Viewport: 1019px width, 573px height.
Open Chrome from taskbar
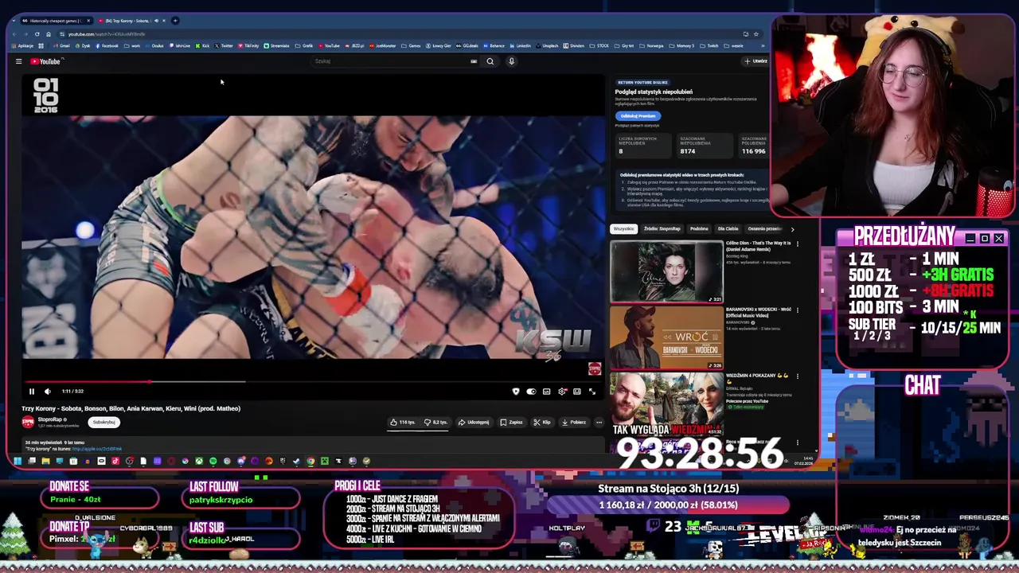point(310,461)
